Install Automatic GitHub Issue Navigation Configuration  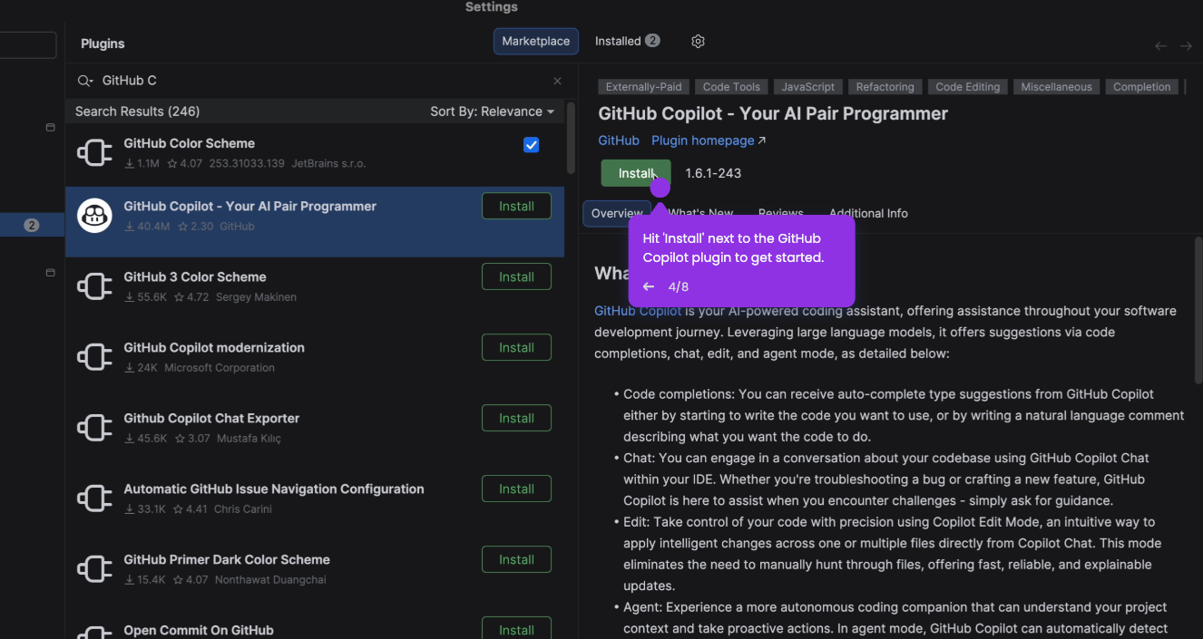tap(516, 489)
